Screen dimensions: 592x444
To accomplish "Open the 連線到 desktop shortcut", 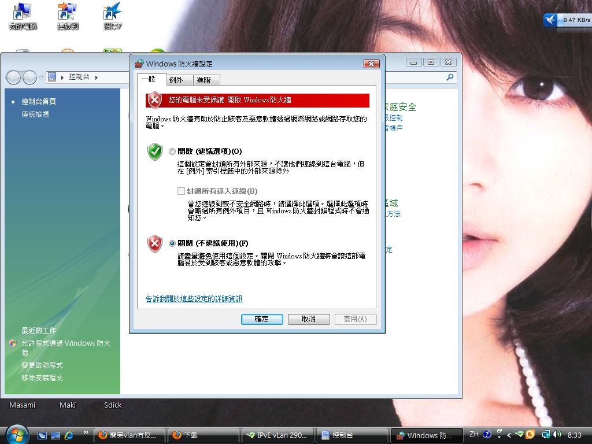I will click(x=68, y=16).
